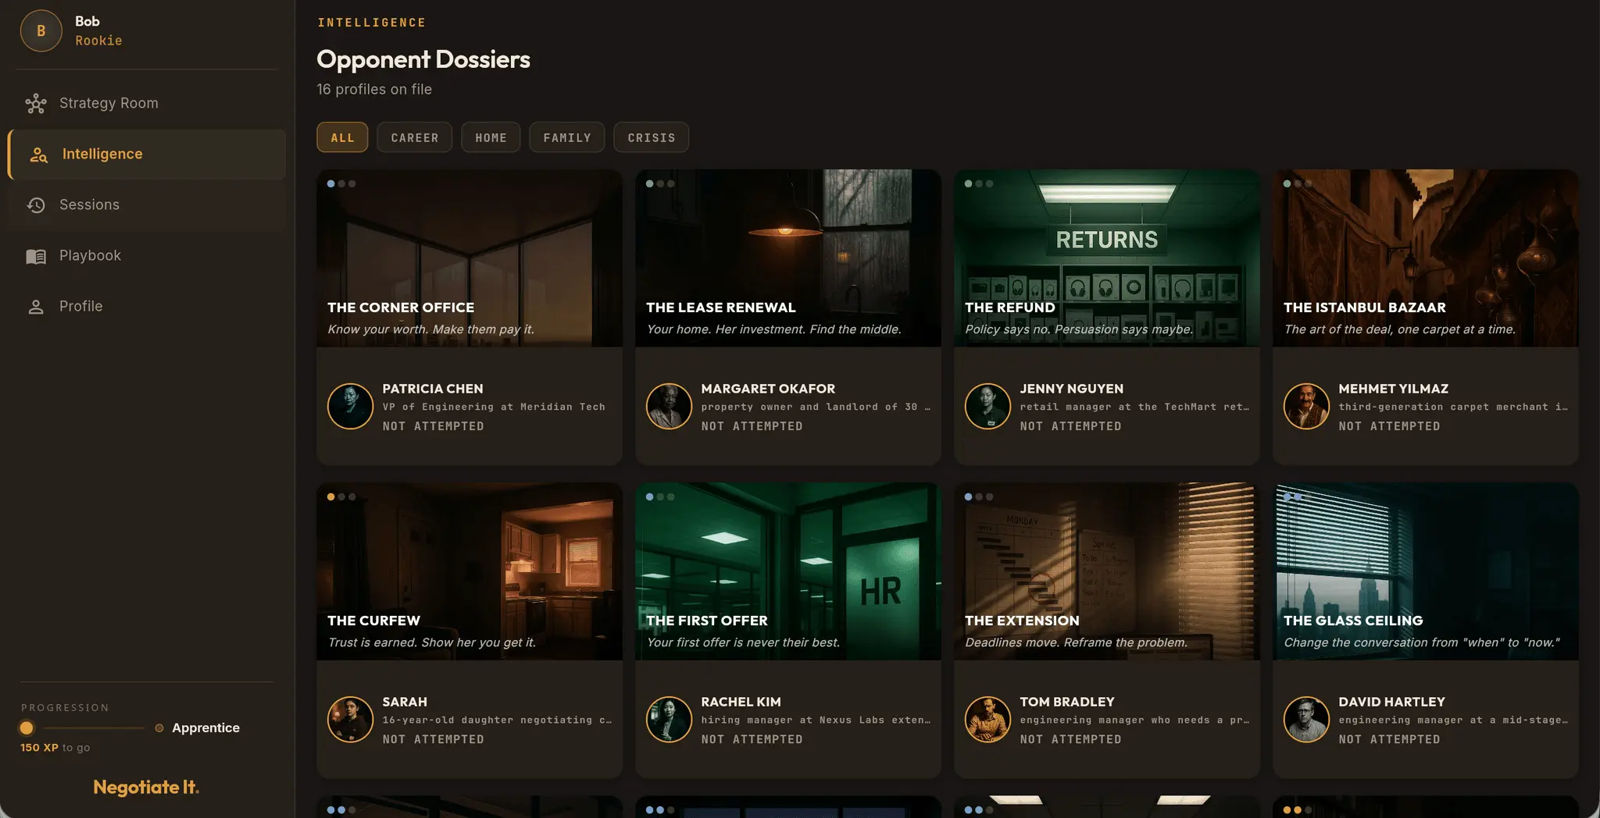Viewport: 1600px width, 818px height.
Task: Click the Strategy Room network icon
Action: click(x=36, y=104)
